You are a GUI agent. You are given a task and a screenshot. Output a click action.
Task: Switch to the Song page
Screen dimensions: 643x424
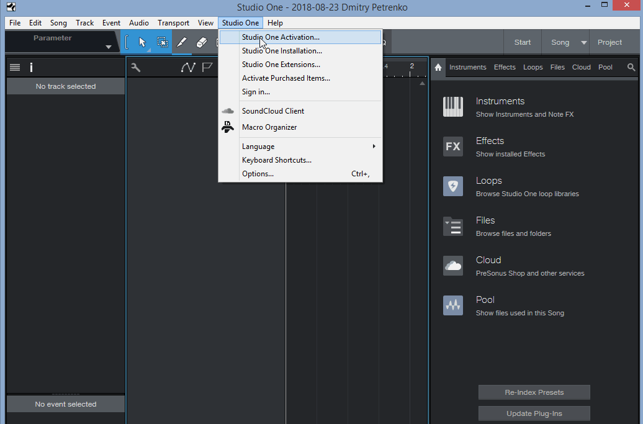click(560, 42)
